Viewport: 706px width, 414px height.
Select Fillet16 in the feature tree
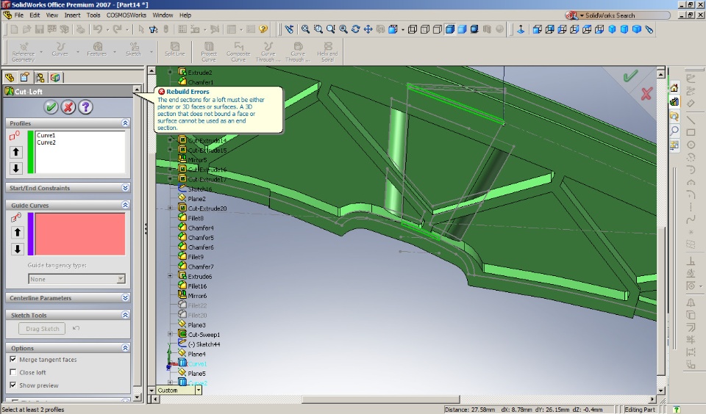coord(197,286)
